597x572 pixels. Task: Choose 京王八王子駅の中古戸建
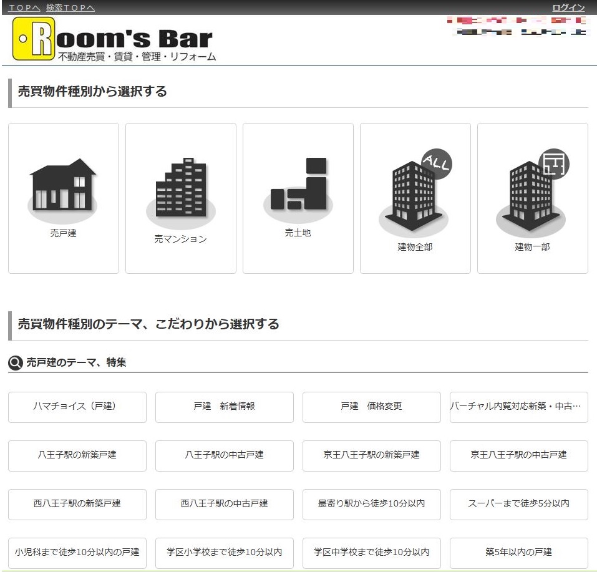point(518,455)
